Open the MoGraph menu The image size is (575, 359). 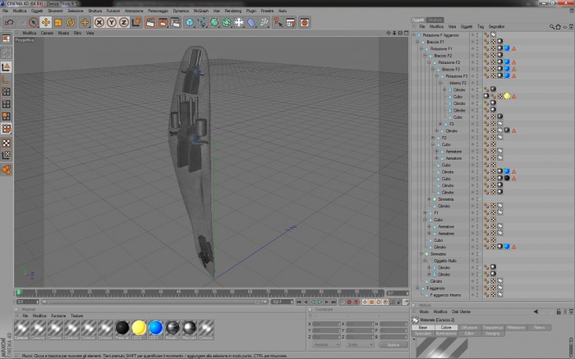coord(200,11)
